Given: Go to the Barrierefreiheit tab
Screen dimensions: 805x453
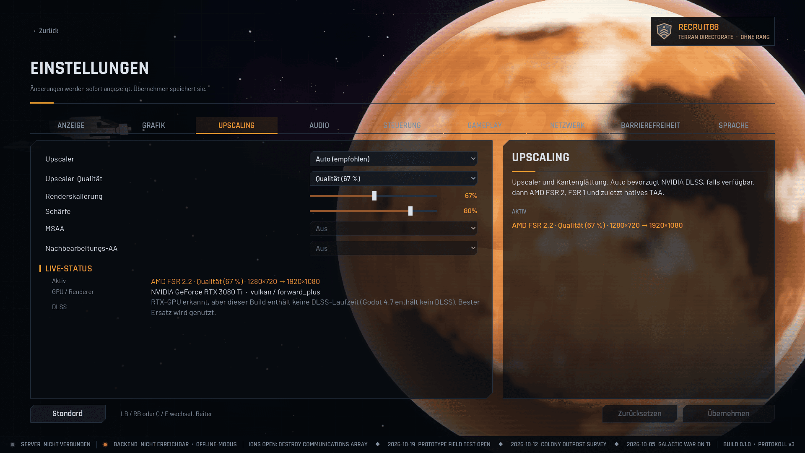Looking at the screenshot, I should 650,125.
